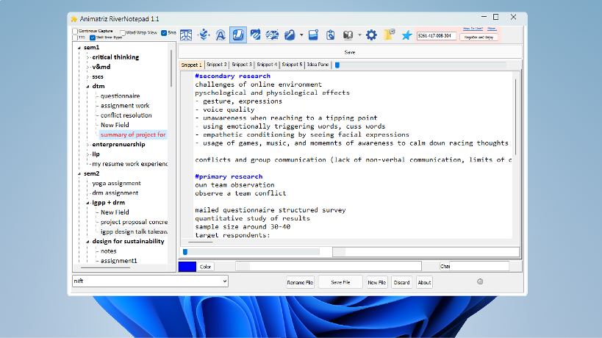Select questionnaire tree item

120,96
